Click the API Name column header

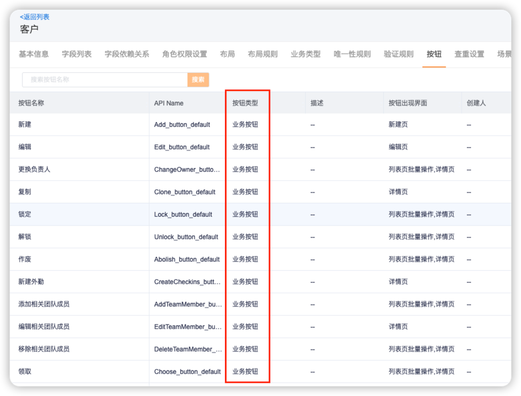(x=169, y=103)
